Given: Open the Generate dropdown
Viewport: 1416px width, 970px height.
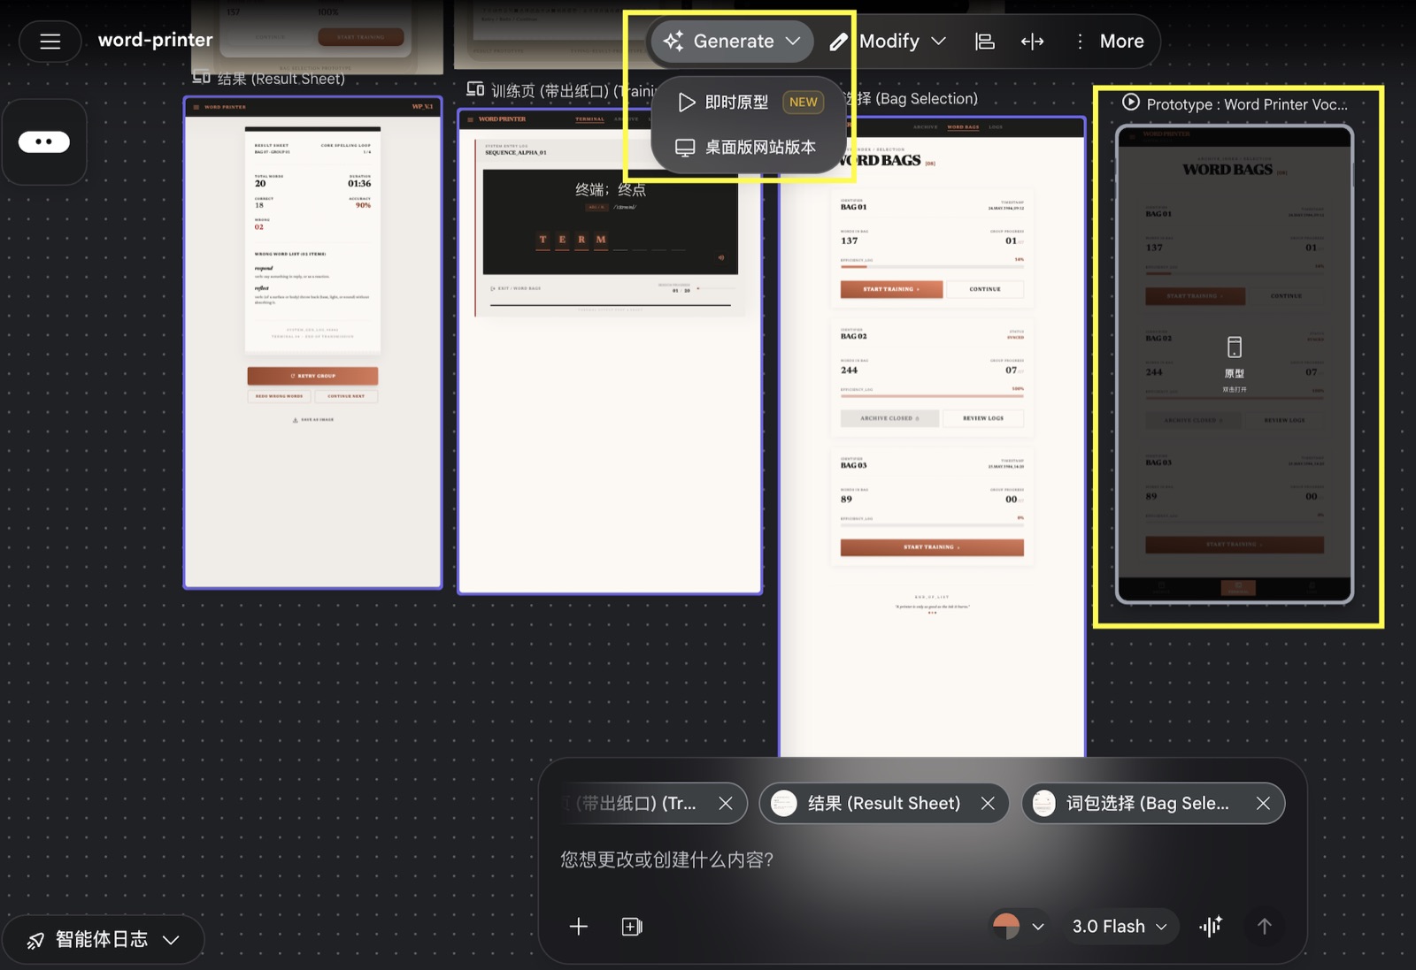Looking at the screenshot, I should click(732, 42).
